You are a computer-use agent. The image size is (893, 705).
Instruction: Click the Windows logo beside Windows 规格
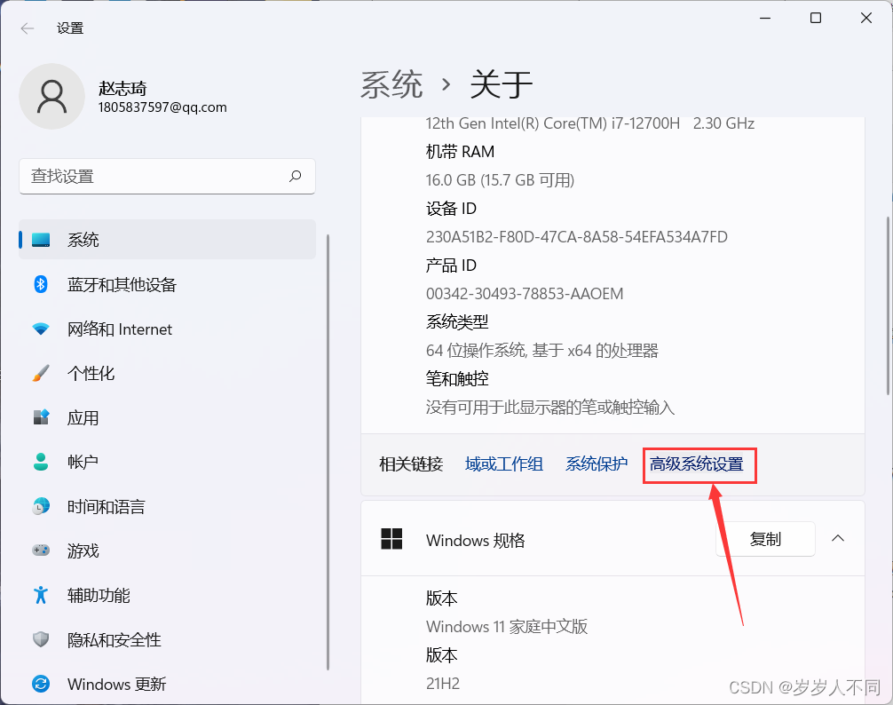pos(391,539)
